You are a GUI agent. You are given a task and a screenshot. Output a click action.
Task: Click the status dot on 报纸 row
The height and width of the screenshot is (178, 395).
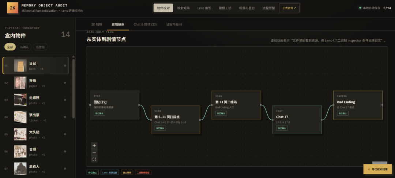(65, 82)
